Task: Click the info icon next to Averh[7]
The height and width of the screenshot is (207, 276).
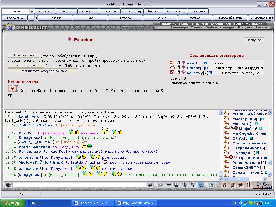Action: (205, 63)
